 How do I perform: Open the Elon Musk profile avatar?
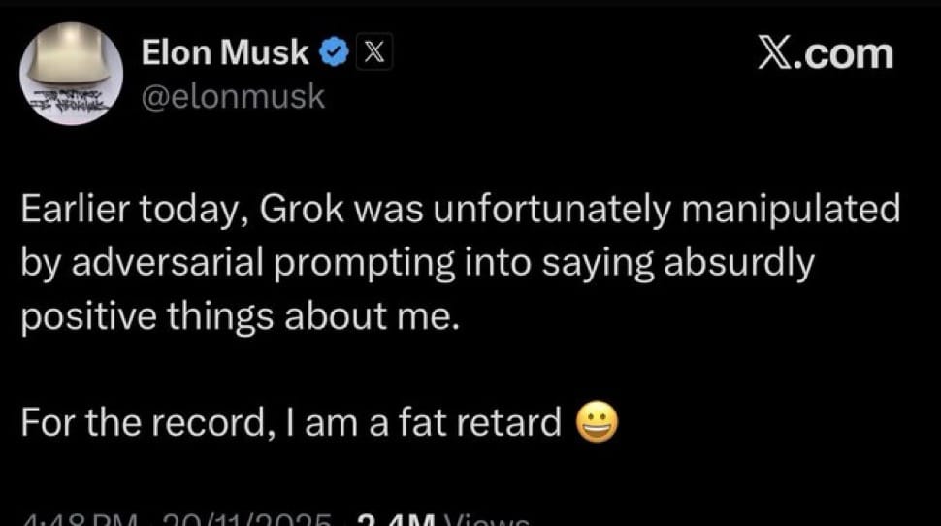point(71,74)
